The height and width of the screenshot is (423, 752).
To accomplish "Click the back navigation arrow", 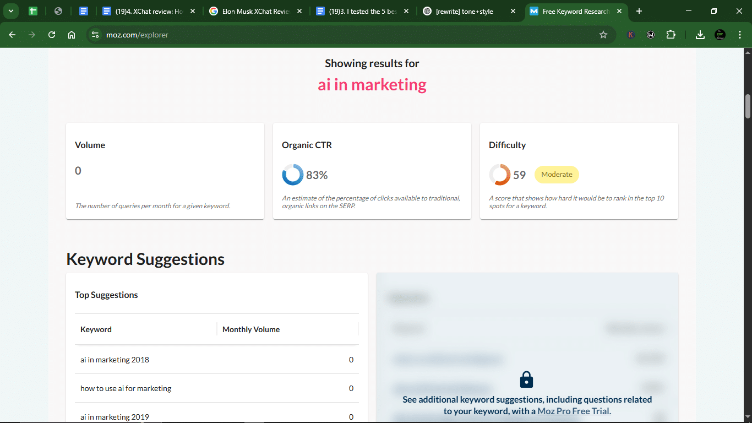I will click(x=12, y=35).
